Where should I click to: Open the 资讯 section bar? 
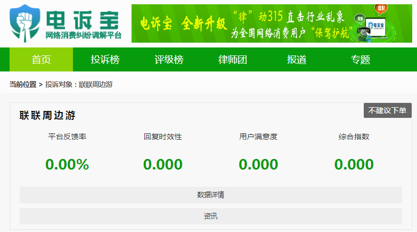coord(210,216)
